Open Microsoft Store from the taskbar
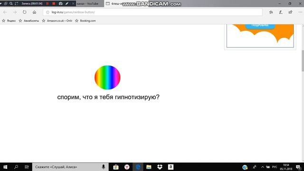This screenshot has width=304, height=171. pos(116,167)
